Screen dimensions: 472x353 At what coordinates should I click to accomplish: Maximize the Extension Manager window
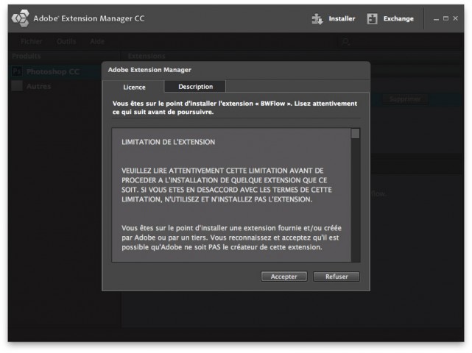coord(445,18)
